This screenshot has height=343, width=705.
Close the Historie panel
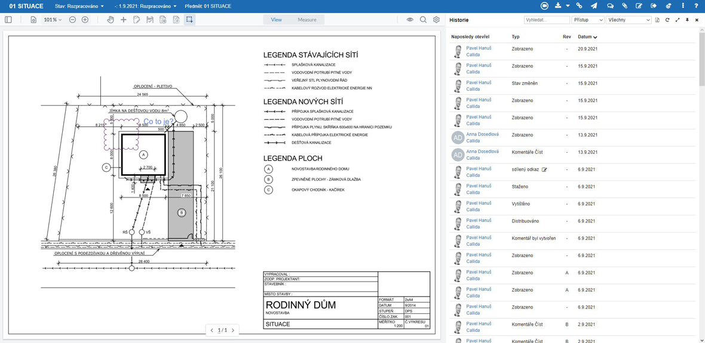[x=697, y=20]
